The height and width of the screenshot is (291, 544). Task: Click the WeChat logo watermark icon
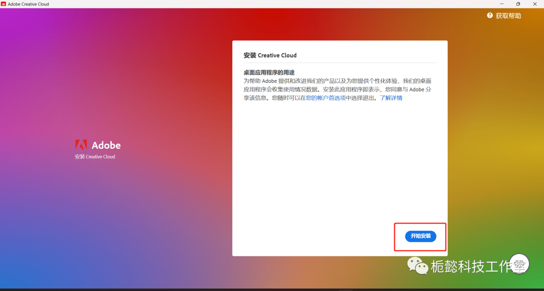click(x=418, y=265)
